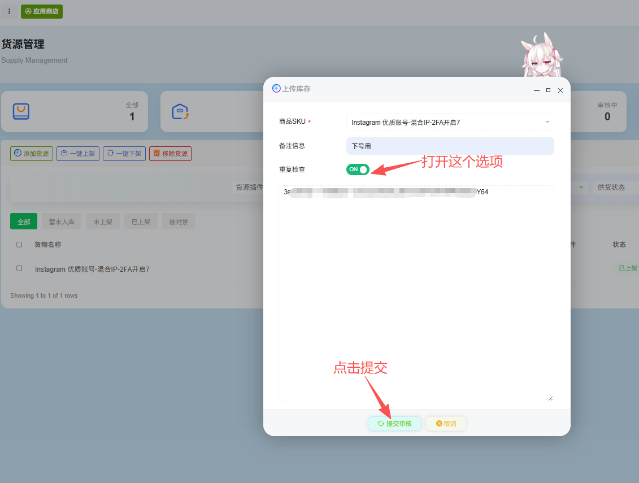This screenshot has width=639, height=483.
Task: Click the Showing 1 to 1 of 1 rows text
Action: (44, 295)
